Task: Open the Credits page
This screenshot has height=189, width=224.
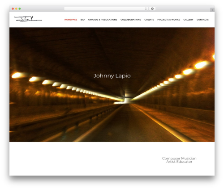Action: (149, 20)
